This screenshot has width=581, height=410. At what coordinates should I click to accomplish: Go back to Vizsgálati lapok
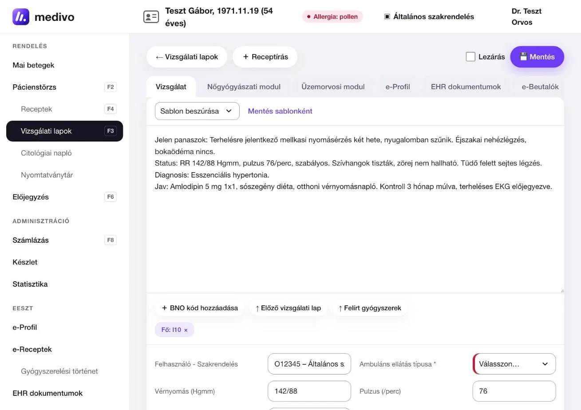click(187, 57)
